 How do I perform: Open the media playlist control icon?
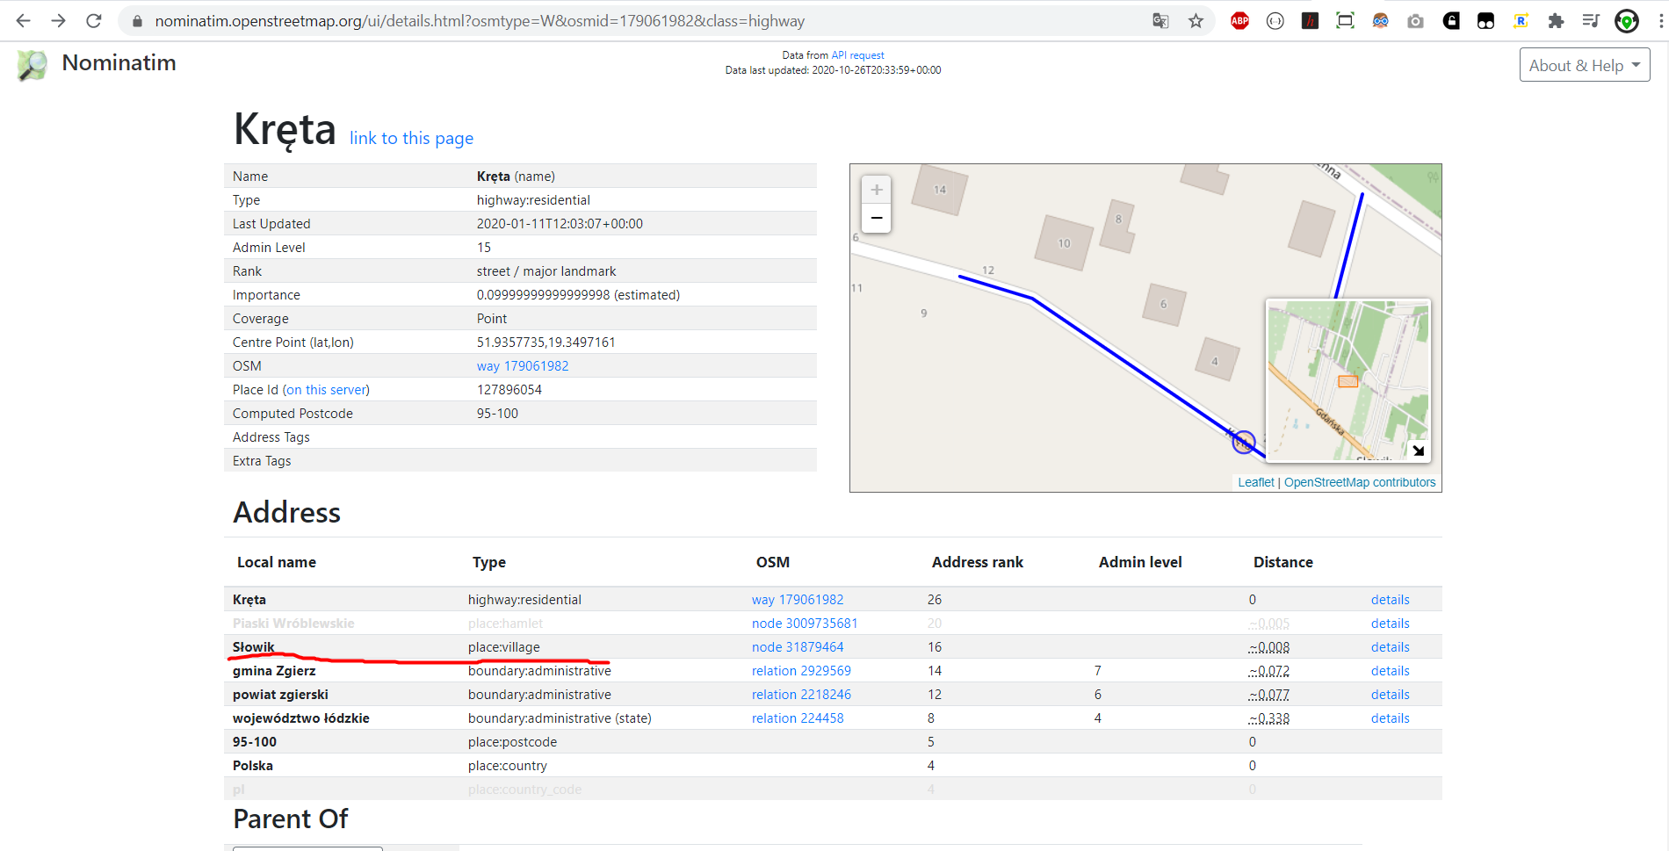[1591, 21]
